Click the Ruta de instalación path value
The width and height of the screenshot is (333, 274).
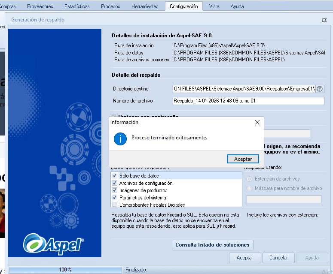[220, 45]
